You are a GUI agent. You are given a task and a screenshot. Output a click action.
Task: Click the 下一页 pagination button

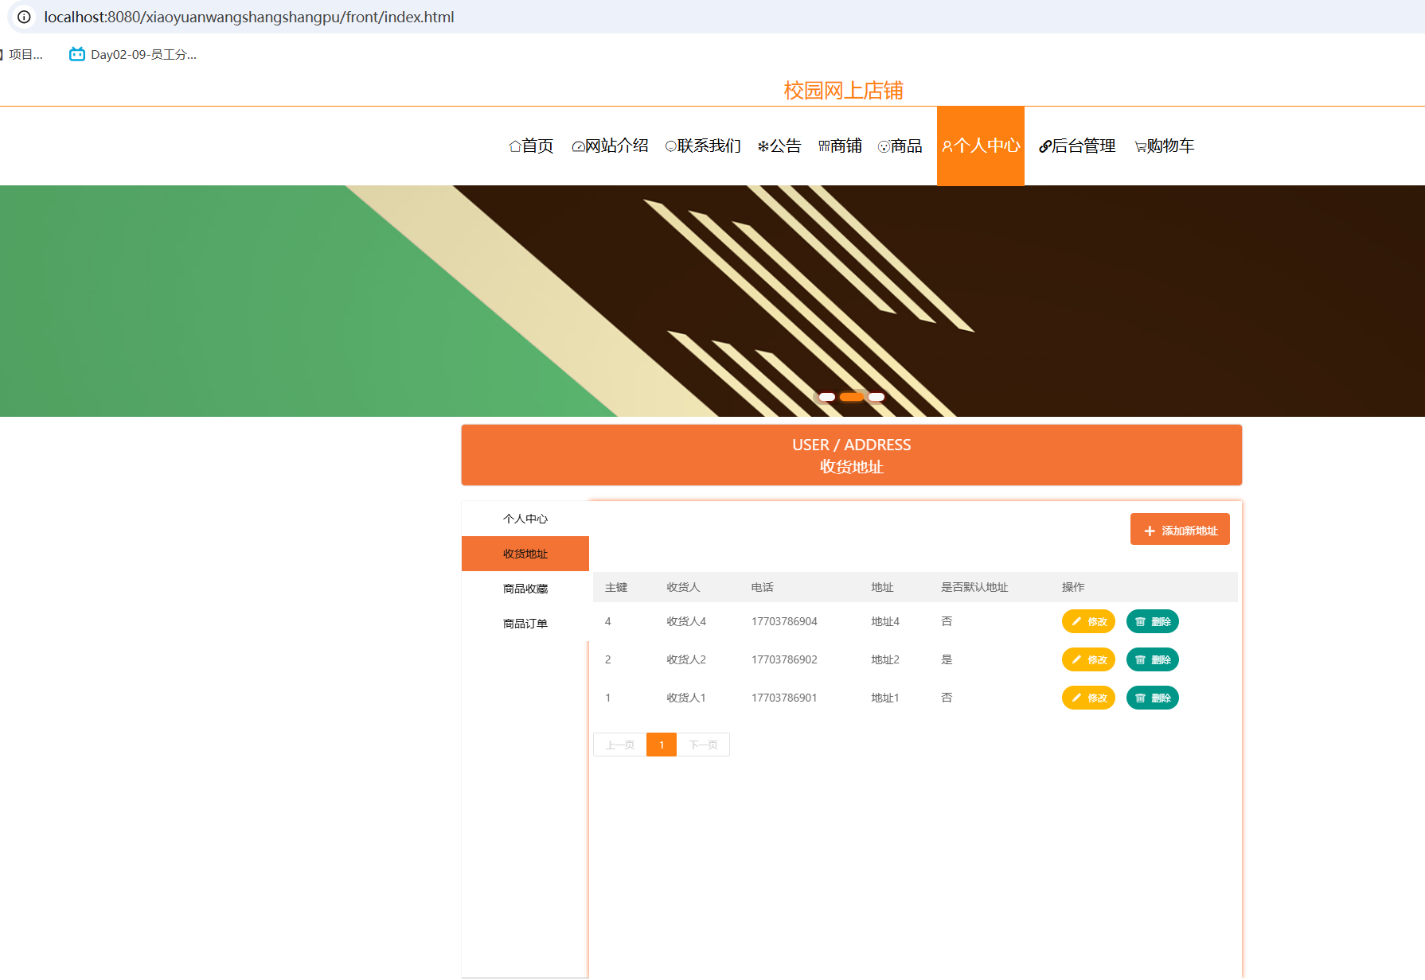click(x=703, y=745)
